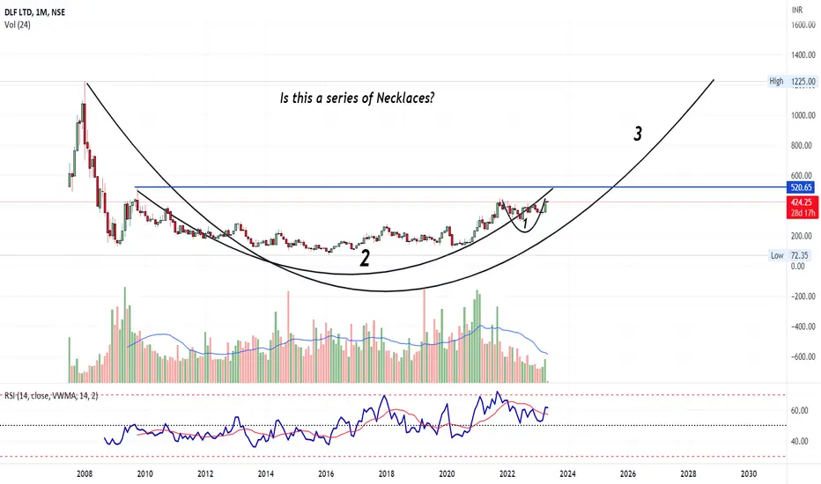Screen dimensions: 821x484
Task: Click the High 1225.00 price tag
Action: coord(792,81)
